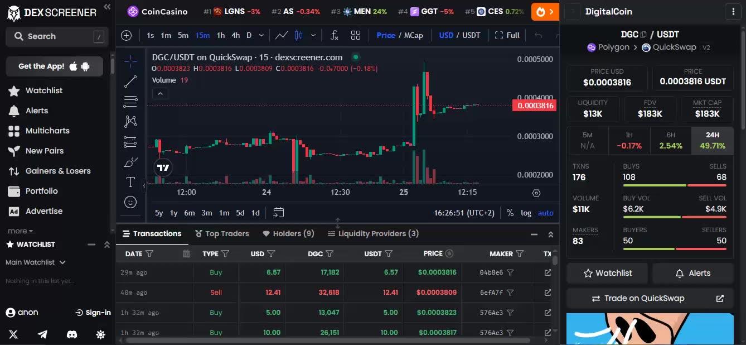The image size is (746, 345).
Task: Open the X (Twitter) social link
Action: [x=13, y=334]
